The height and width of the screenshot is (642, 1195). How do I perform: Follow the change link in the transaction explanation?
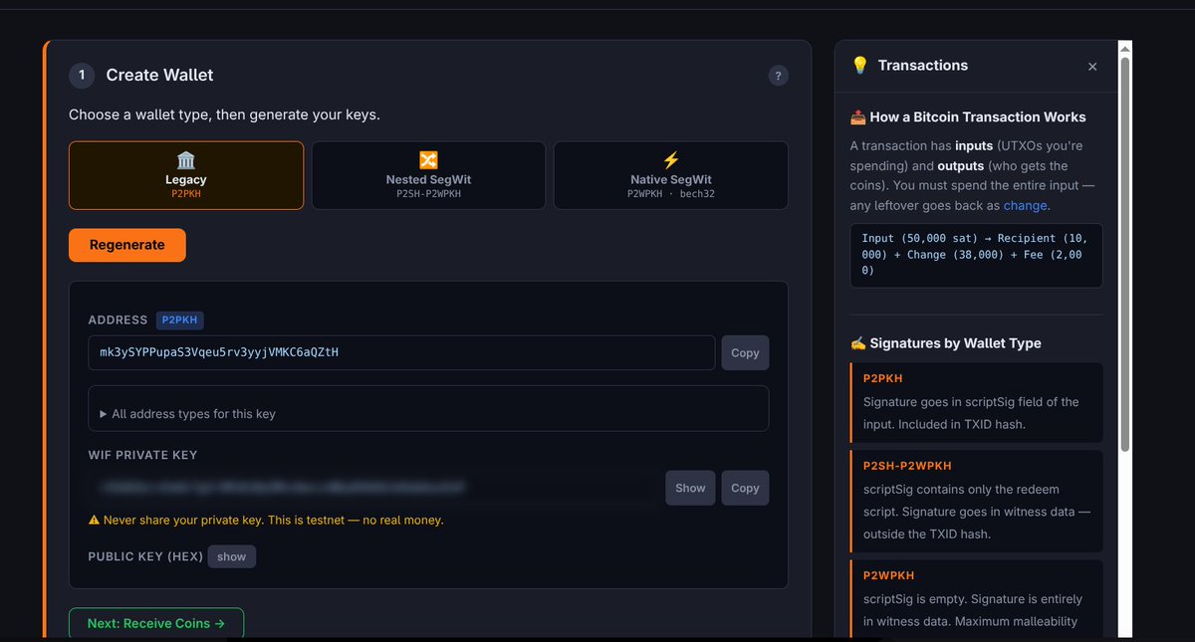[x=1025, y=205]
